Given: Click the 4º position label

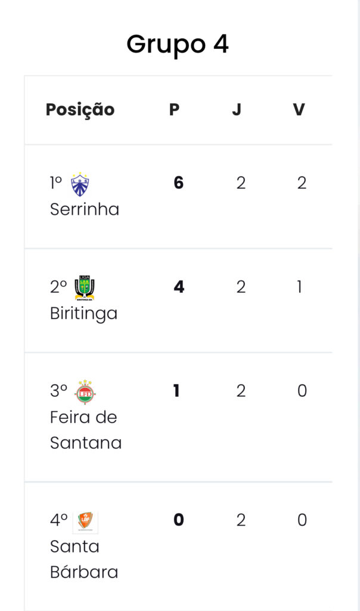Looking at the screenshot, I should point(58,520).
